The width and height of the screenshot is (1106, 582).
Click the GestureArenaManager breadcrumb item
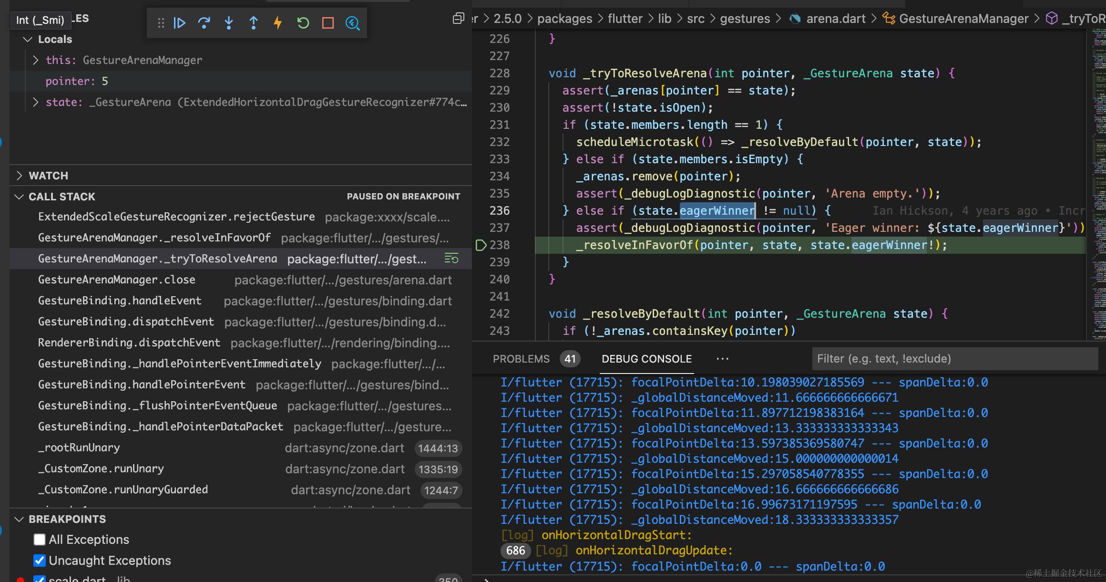(964, 19)
